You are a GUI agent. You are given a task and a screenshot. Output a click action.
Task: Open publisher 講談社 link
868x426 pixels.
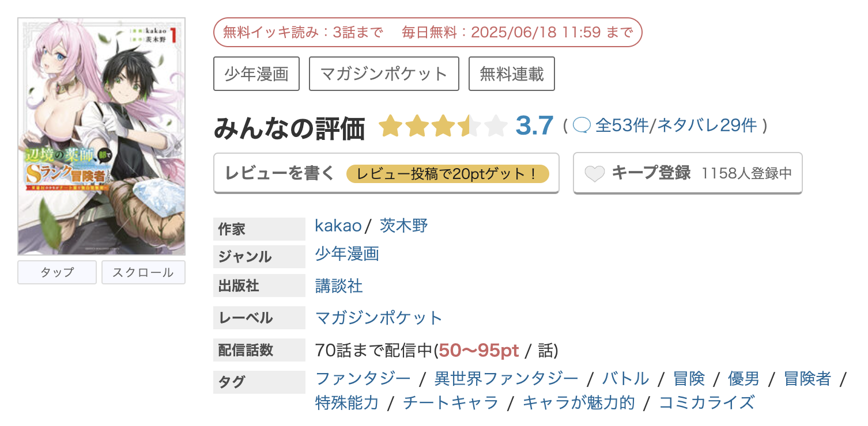click(339, 286)
